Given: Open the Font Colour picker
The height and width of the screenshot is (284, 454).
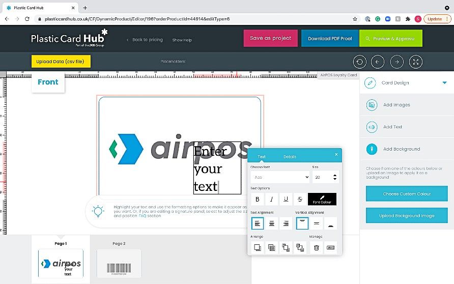Looking at the screenshot, I should click(x=322, y=199).
